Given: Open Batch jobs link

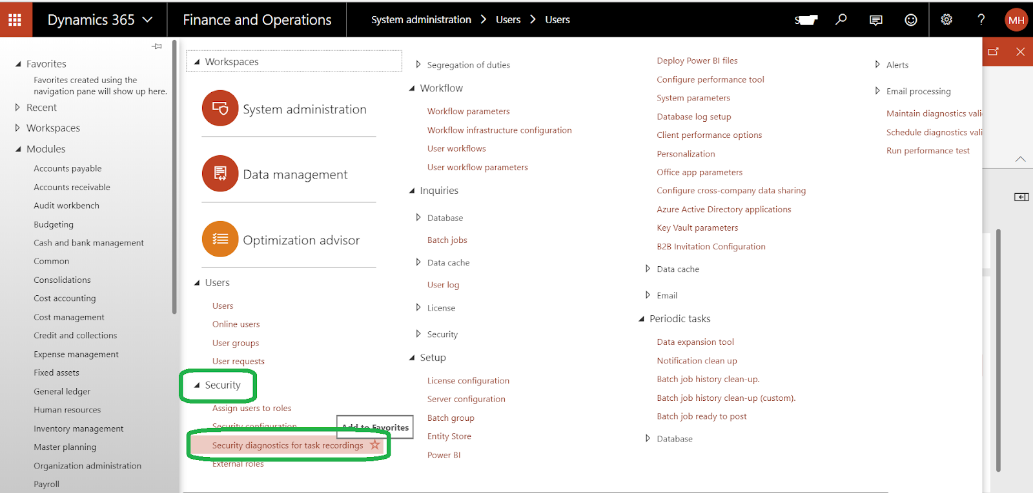Looking at the screenshot, I should [447, 240].
